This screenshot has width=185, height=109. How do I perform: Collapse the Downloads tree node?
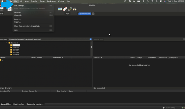(x=6, y=43)
